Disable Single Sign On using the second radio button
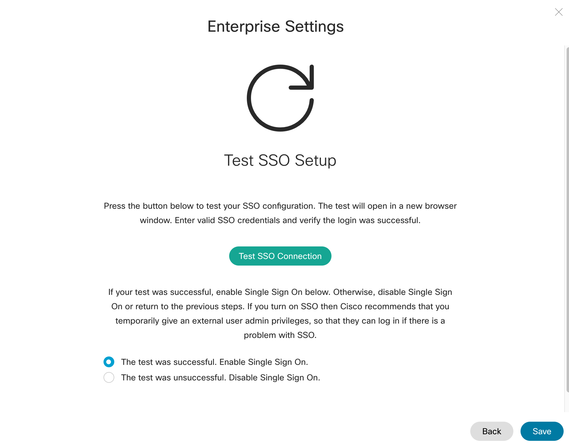This screenshot has height=448, width=569. pos(109,378)
